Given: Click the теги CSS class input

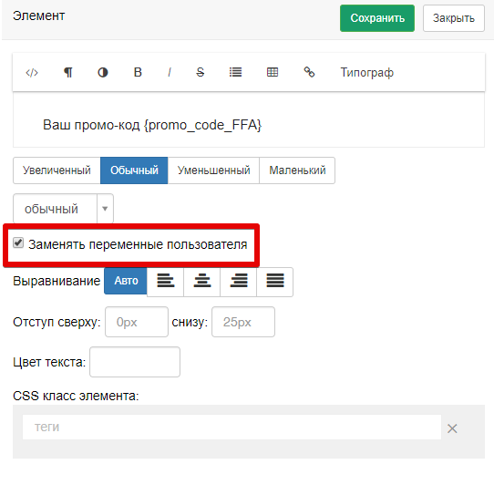Looking at the screenshot, I should [x=232, y=428].
